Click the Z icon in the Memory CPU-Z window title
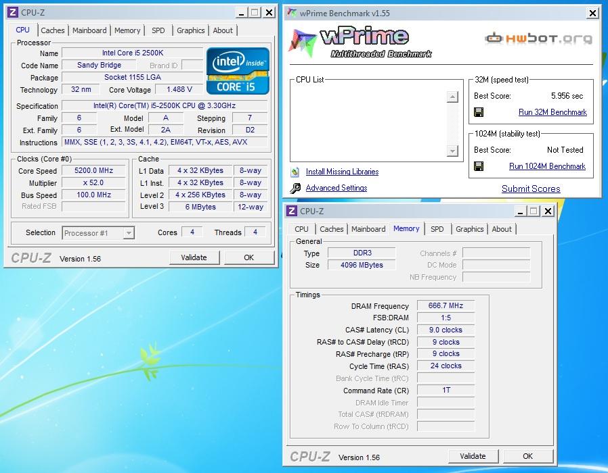Viewport: 608px width, 473px height. (x=292, y=211)
